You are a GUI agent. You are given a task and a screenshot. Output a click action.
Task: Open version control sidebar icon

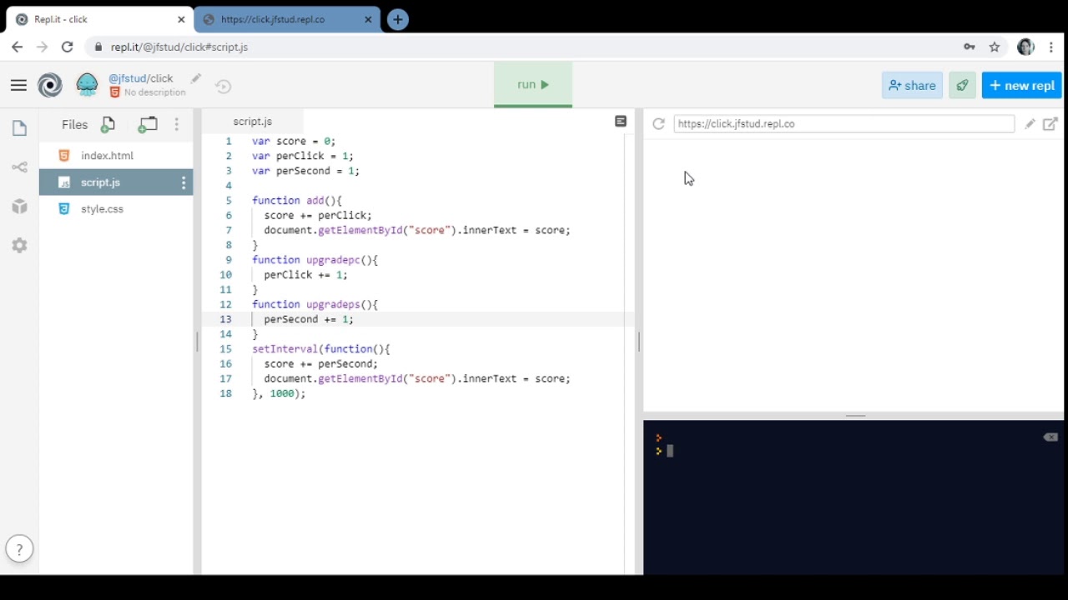click(x=19, y=167)
